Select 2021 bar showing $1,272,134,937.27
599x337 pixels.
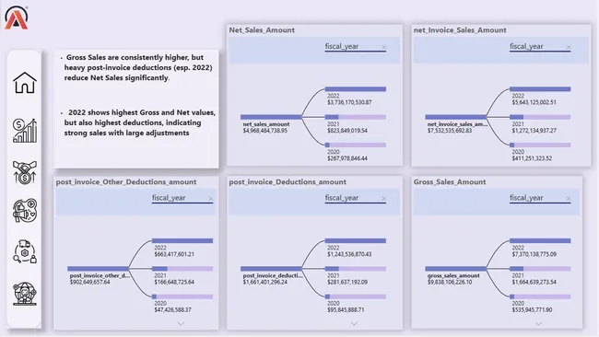[540, 117]
